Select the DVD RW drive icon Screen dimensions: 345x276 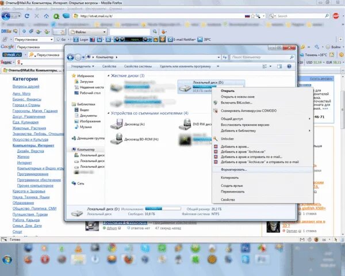(185, 124)
